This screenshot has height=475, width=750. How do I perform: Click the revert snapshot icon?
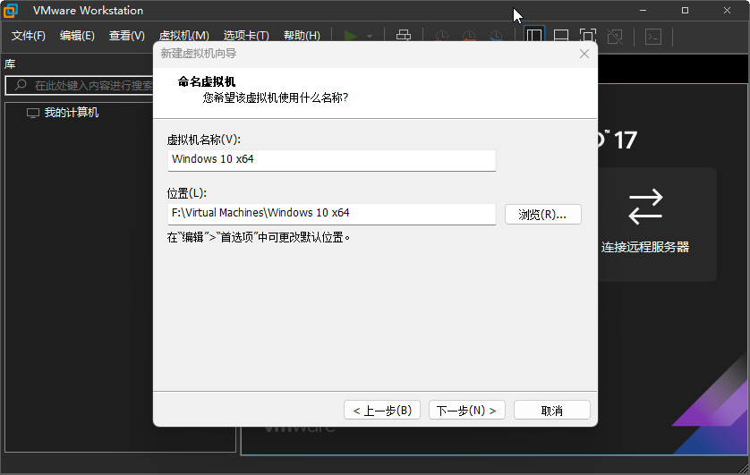coord(469,37)
